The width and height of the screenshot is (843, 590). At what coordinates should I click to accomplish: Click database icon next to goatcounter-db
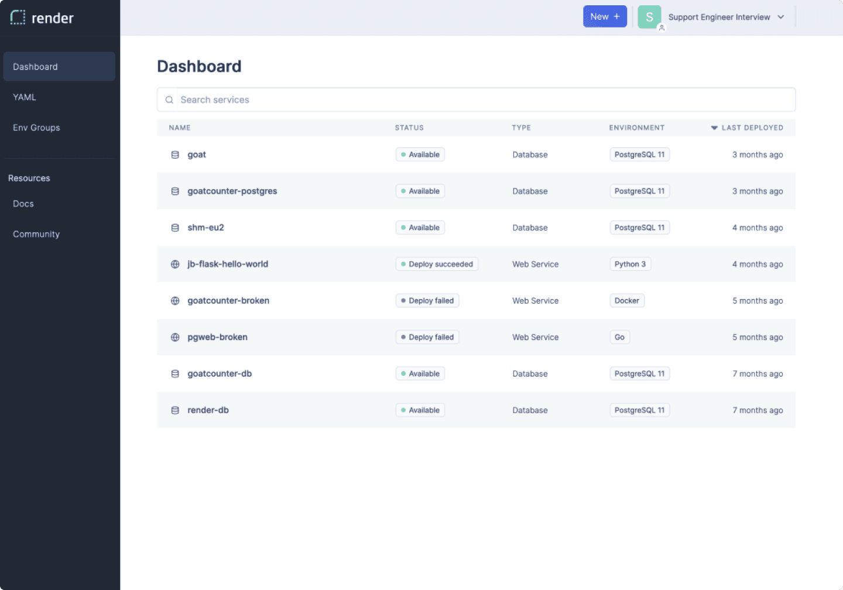point(175,373)
